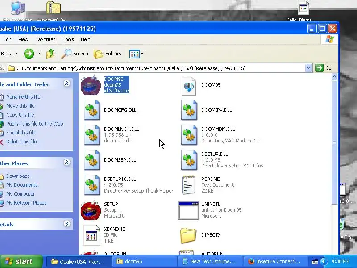Click Copy this file
The width and height of the screenshot is (357, 268).
(x=20, y=115)
